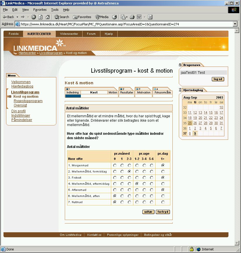Switch to the Videnscenter tab
Screen dimensions: 241x253
tap(69, 34)
